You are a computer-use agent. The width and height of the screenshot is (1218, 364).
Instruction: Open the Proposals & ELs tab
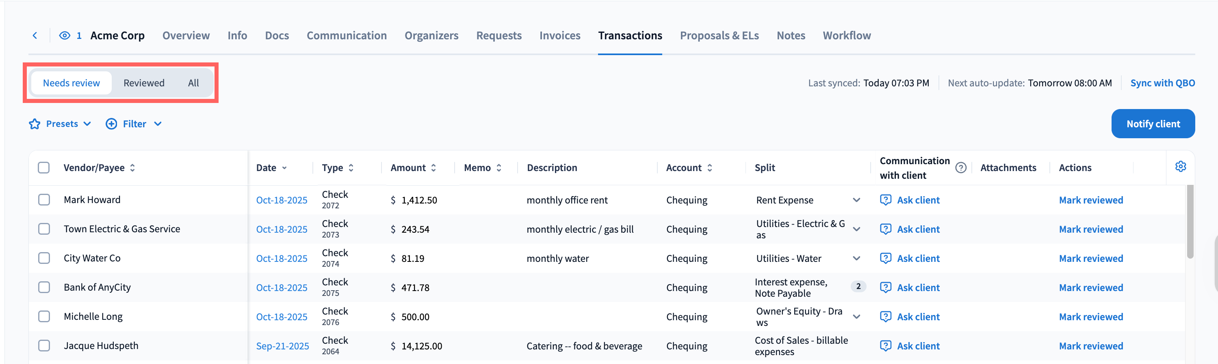(719, 35)
